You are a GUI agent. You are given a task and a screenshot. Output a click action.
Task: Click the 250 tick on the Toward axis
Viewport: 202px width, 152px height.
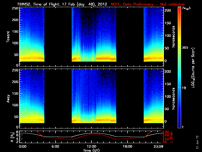point(15,8)
